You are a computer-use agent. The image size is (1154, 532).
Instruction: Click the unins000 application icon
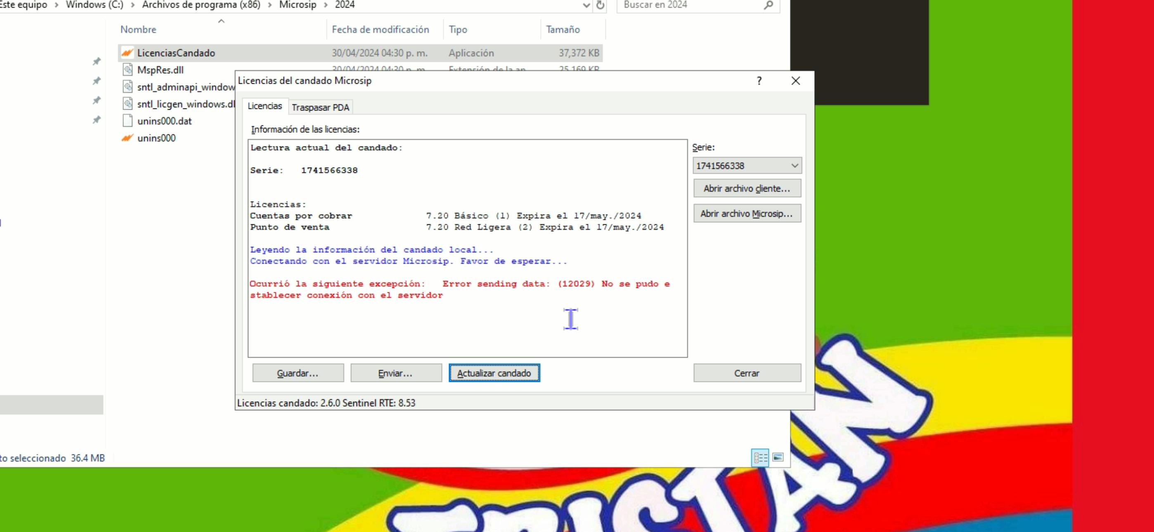(x=127, y=138)
